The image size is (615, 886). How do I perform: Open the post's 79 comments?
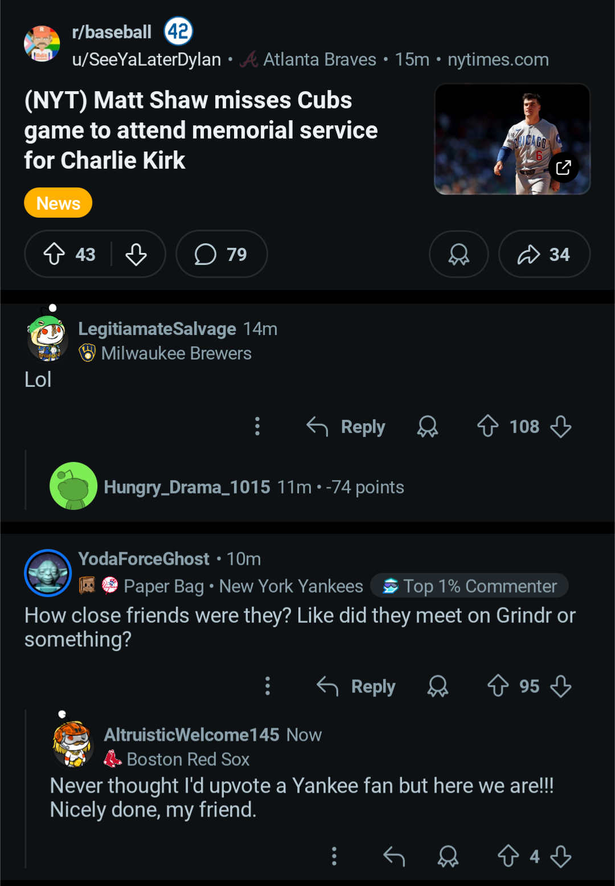(x=221, y=254)
